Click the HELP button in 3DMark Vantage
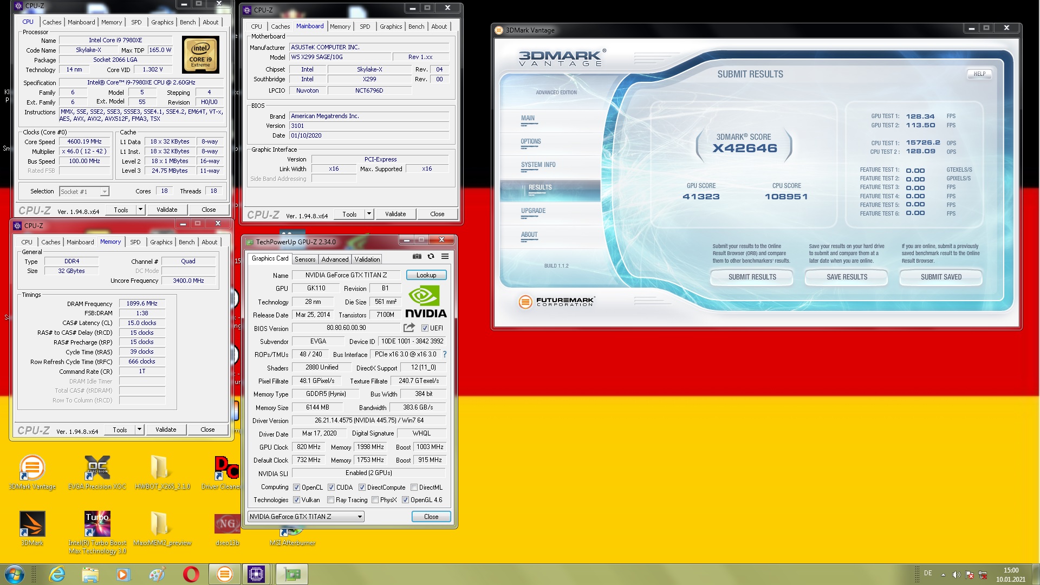The width and height of the screenshot is (1040, 585). tap(979, 74)
